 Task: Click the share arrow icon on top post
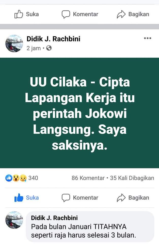point(121,14)
